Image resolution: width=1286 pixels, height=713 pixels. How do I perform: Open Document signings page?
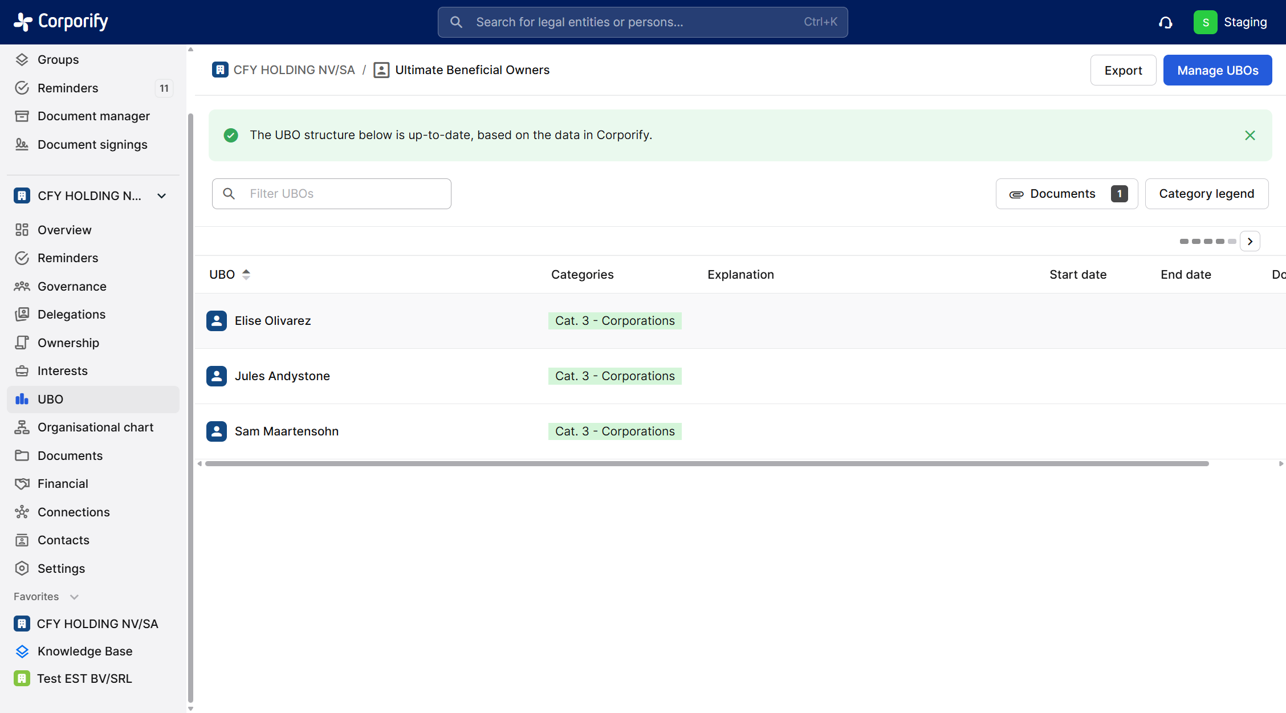coord(92,144)
